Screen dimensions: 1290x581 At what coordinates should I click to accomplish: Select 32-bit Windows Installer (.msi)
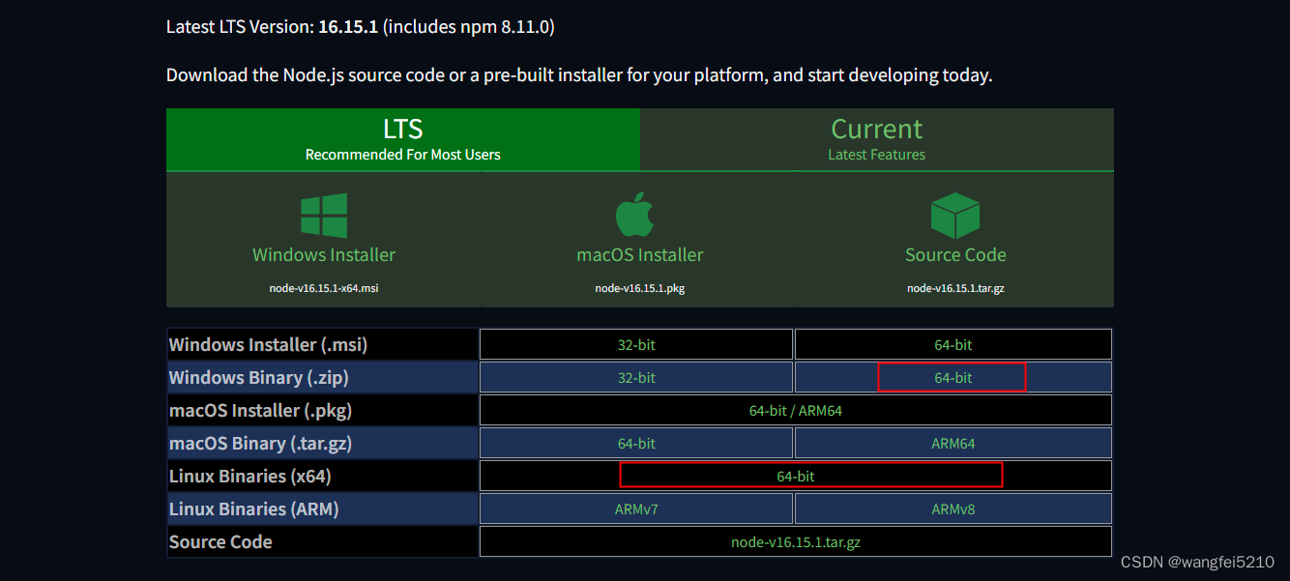pos(636,345)
